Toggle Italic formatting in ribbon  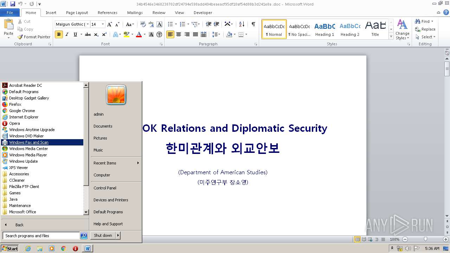pos(67,34)
